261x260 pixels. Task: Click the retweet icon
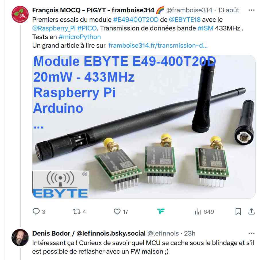click(x=77, y=211)
